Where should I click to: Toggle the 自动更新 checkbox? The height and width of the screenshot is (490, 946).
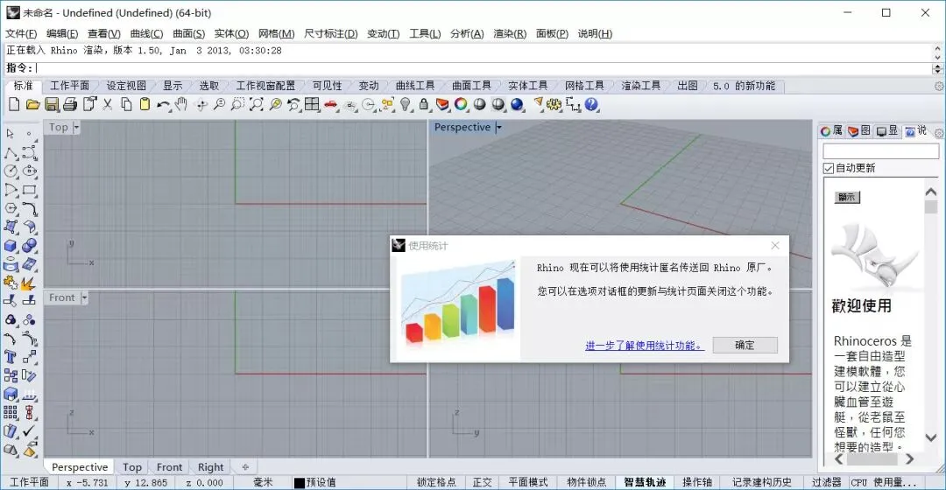pyautogui.click(x=829, y=168)
